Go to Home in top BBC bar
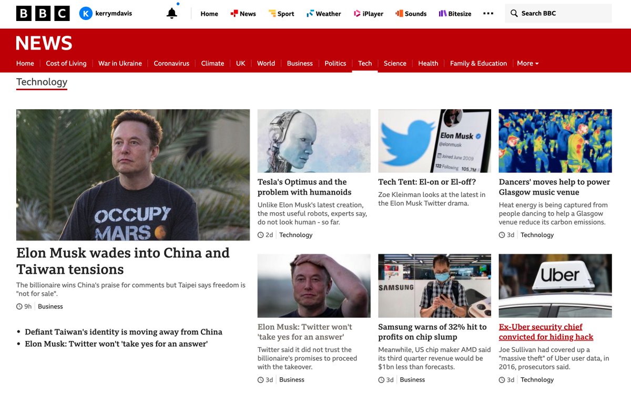 209,14
